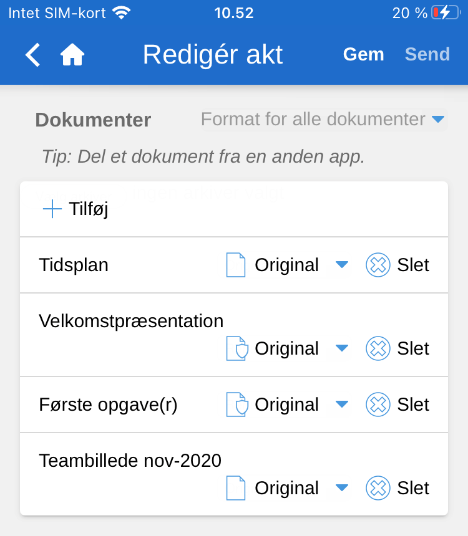Expand the format dropdown arrow for Velkomstpræsentation
The height and width of the screenshot is (536, 468).
tap(341, 348)
